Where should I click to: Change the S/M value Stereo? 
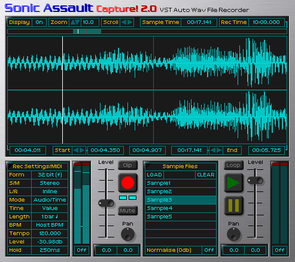click(50, 183)
